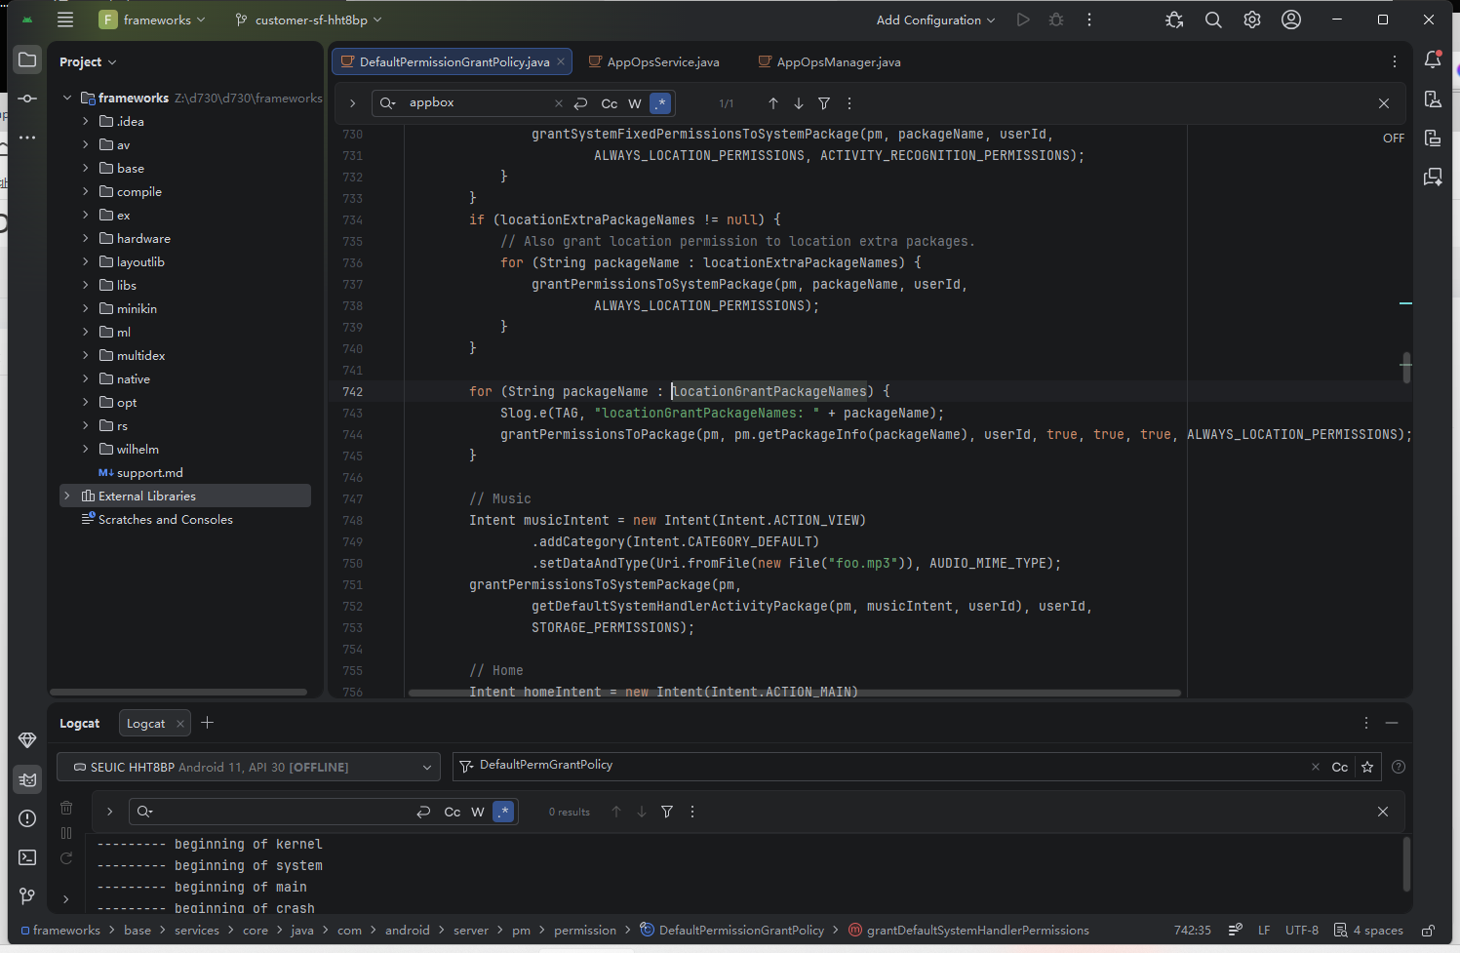
Task: Toggle Logcat filter match case Cc
Action: [1340, 767]
